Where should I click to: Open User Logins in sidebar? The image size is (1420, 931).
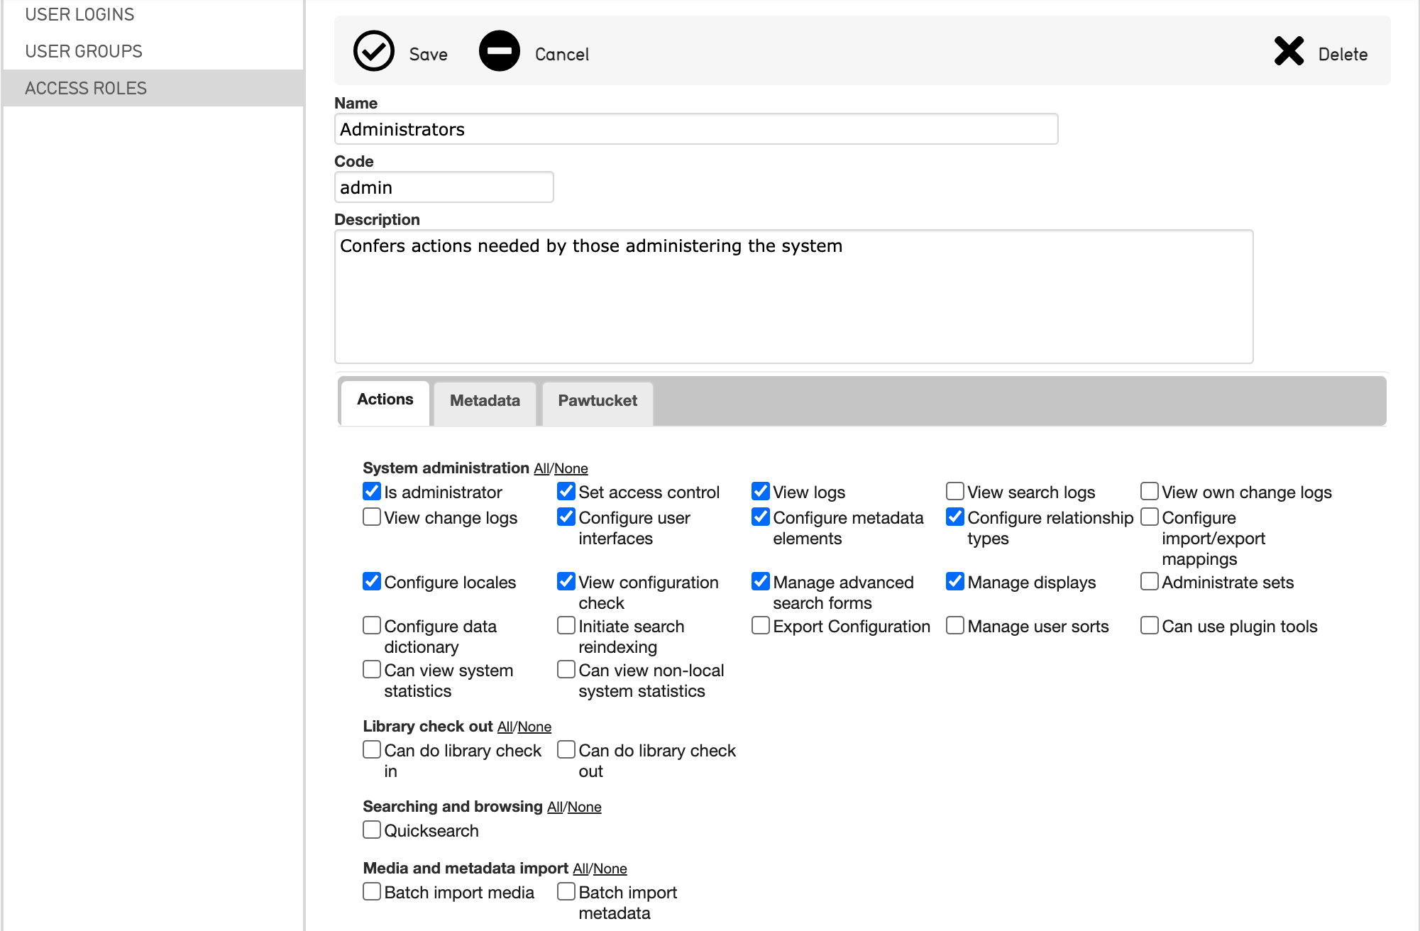pos(79,14)
